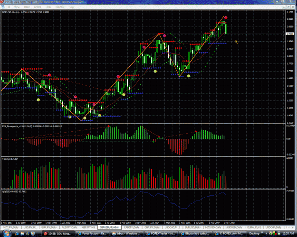Click the QQE indicator label
The image size is (297, 237).
[14, 191]
